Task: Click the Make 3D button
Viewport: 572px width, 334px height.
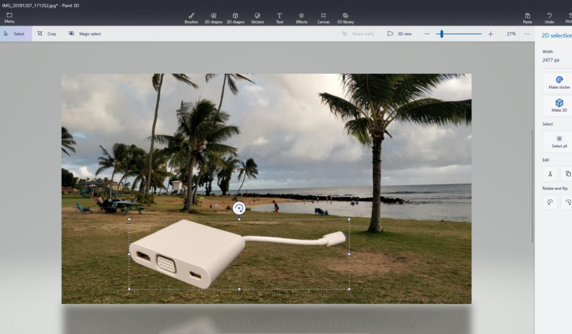Action: 559,105
